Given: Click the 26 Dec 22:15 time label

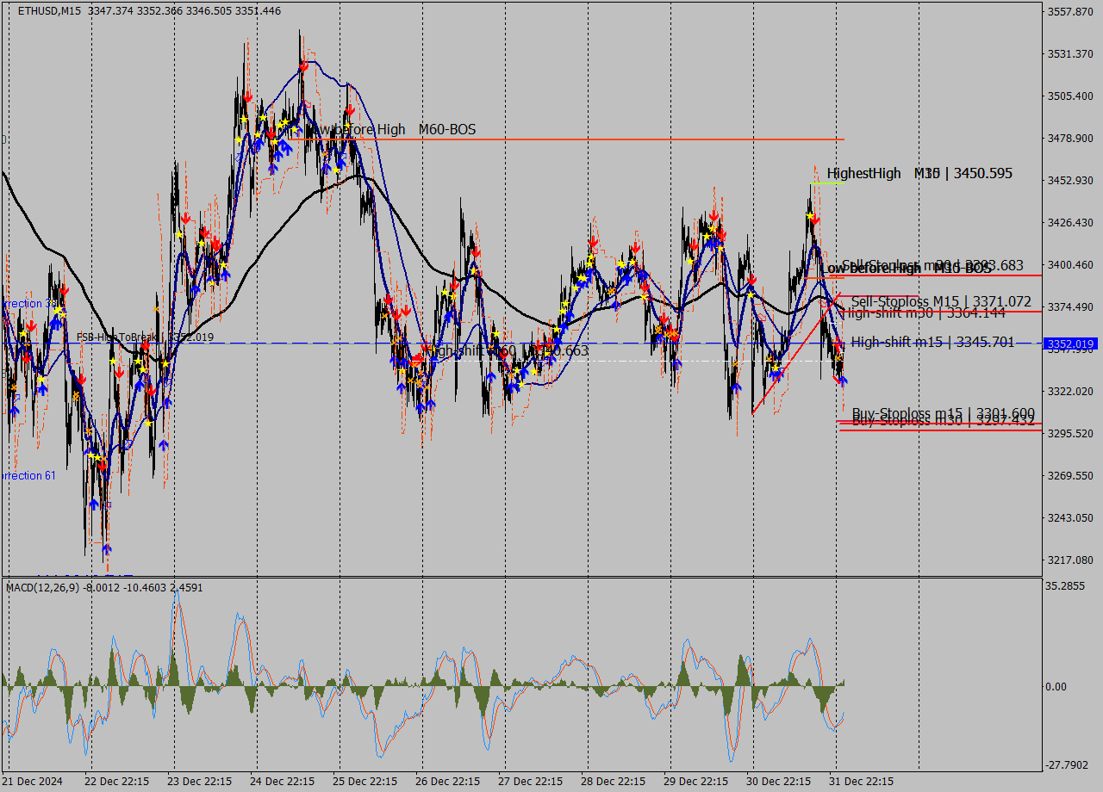Looking at the screenshot, I should pos(447,782).
